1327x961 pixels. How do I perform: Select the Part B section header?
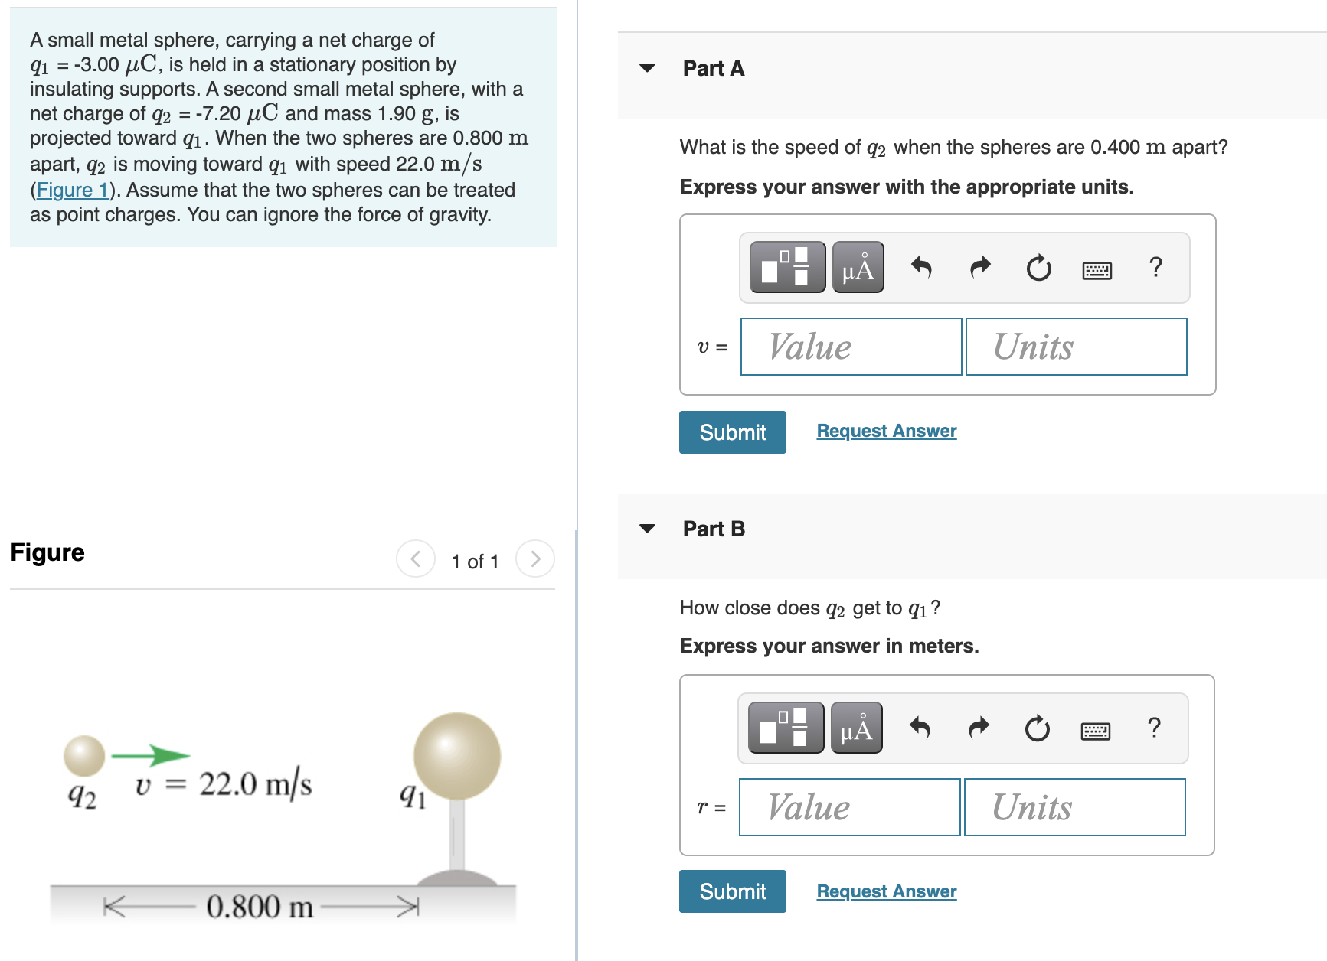pos(713,528)
